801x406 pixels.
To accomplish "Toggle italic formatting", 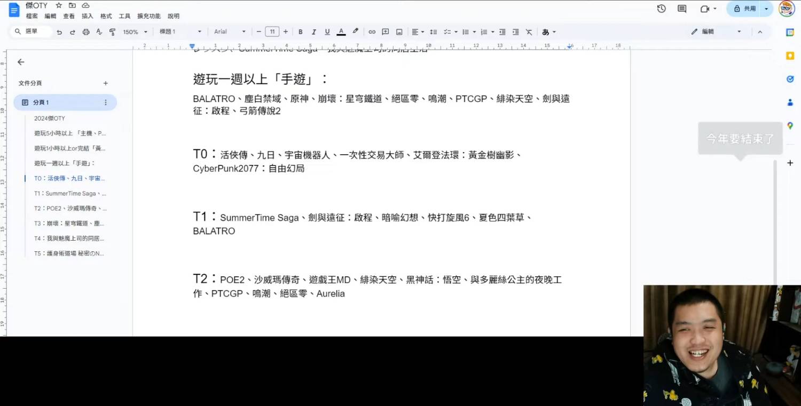I will click(x=313, y=31).
